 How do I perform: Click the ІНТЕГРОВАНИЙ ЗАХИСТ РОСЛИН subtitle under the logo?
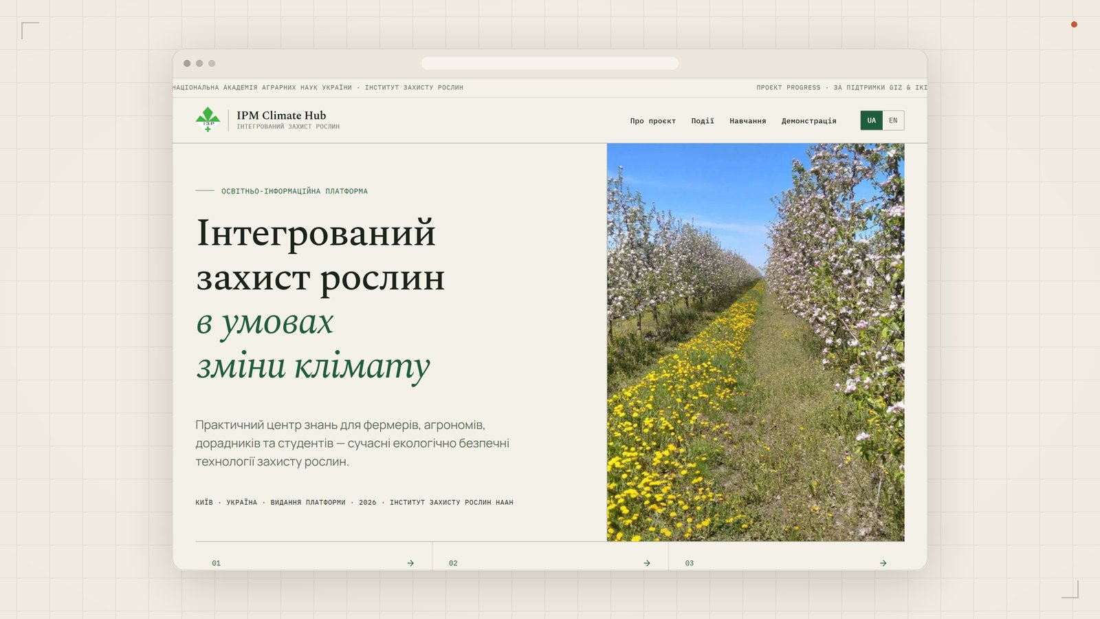pyautogui.click(x=288, y=127)
